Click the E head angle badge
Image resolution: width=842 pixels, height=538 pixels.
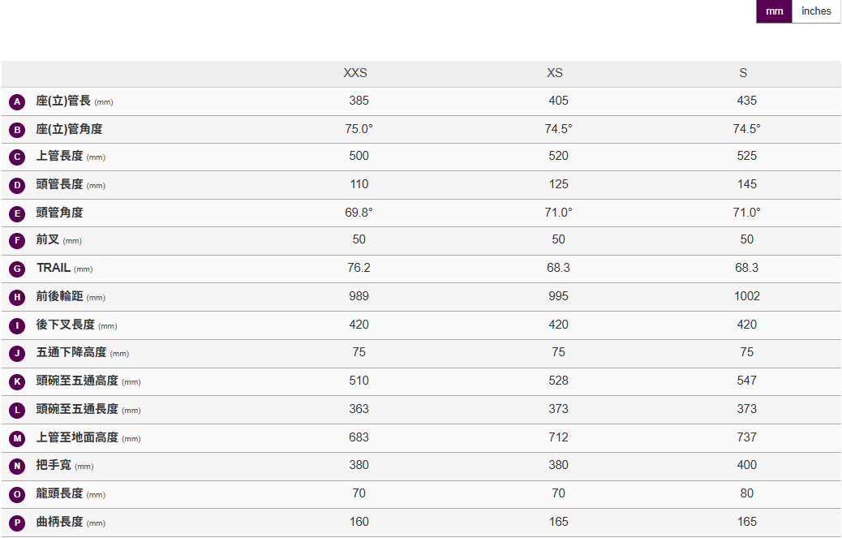click(x=17, y=214)
